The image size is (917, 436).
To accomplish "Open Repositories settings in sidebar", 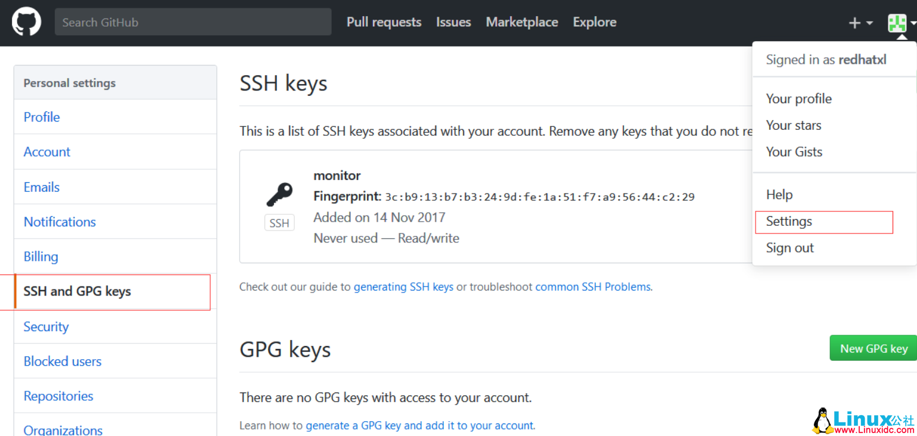I will click(x=115, y=396).
